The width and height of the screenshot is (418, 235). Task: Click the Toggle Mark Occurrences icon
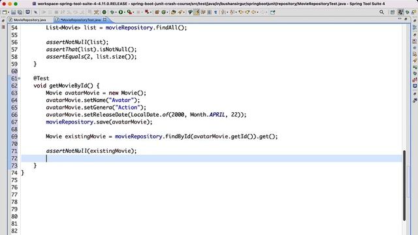[190, 12]
